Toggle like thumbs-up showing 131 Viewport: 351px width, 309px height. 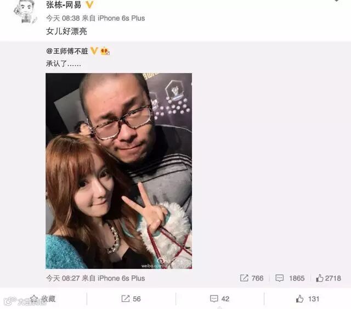pyautogui.click(x=308, y=299)
